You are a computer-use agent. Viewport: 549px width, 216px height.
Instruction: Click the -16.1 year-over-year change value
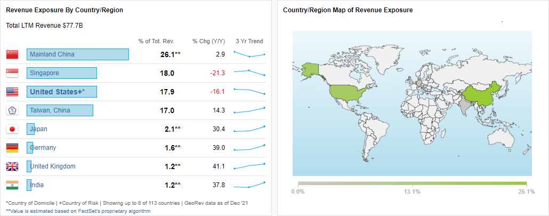[x=217, y=92]
